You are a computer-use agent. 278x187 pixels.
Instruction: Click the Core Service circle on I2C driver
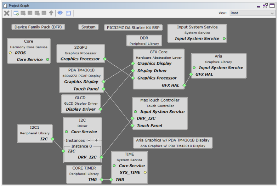(67, 132)
